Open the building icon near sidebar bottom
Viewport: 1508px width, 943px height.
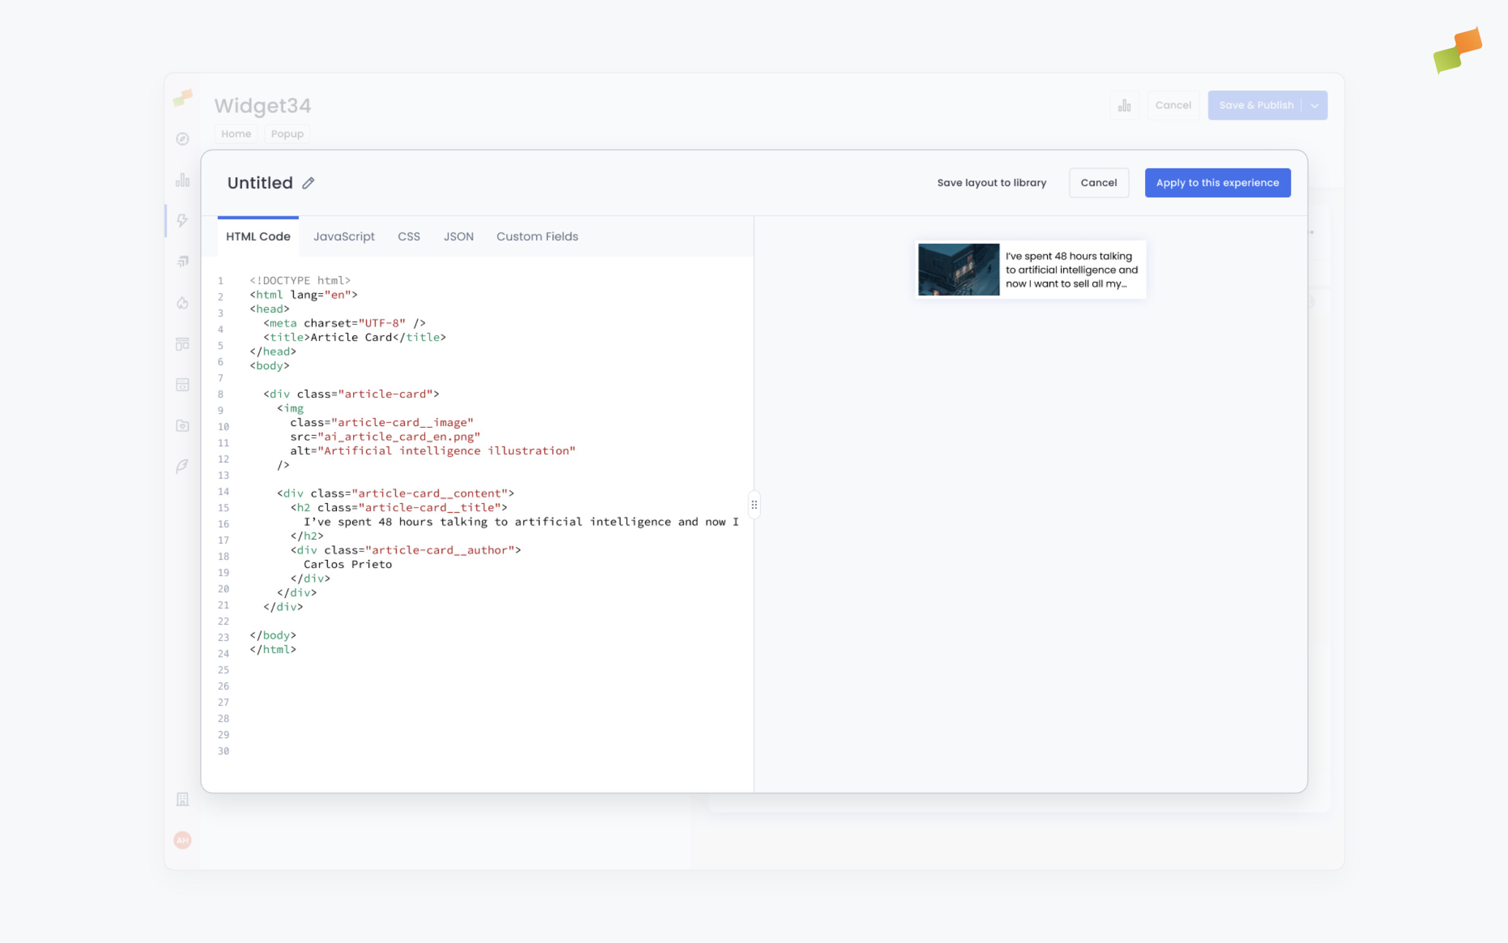tap(182, 799)
